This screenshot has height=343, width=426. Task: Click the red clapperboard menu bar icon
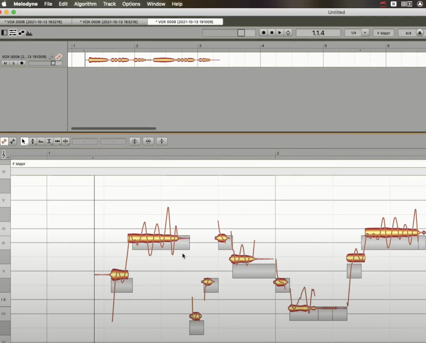click(383, 4)
